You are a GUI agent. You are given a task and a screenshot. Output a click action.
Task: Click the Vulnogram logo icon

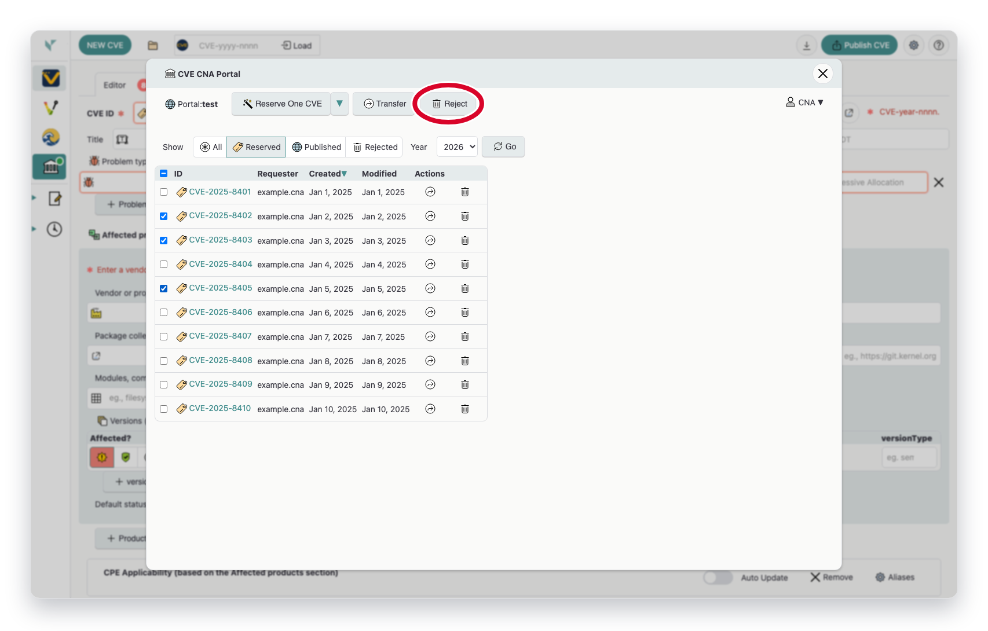click(x=50, y=45)
